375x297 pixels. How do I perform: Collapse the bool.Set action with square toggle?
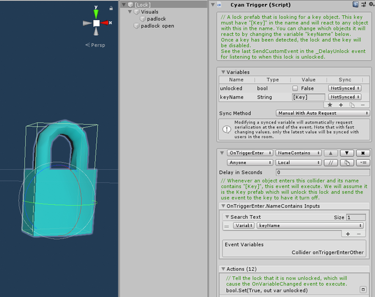(x=363, y=290)
